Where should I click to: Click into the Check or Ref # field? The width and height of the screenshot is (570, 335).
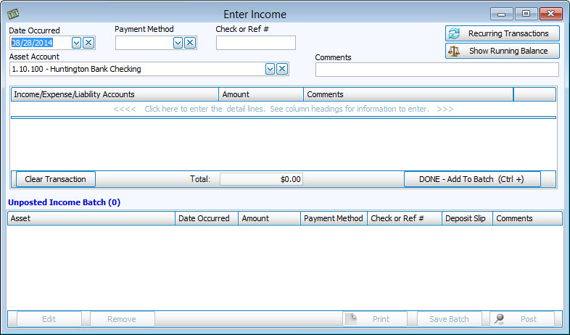pyautogui.click(x=255, y=43)
